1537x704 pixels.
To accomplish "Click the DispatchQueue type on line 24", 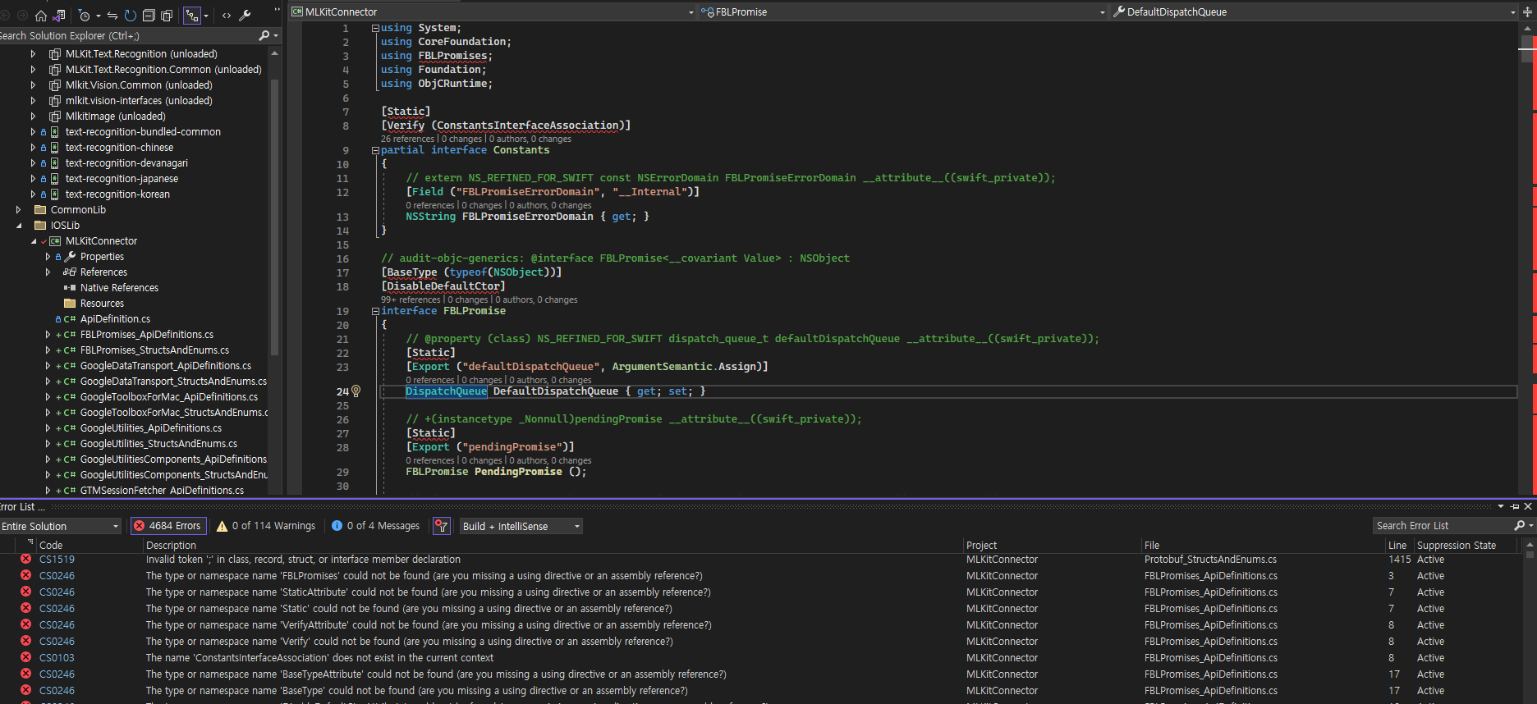I will pos(446,391).
